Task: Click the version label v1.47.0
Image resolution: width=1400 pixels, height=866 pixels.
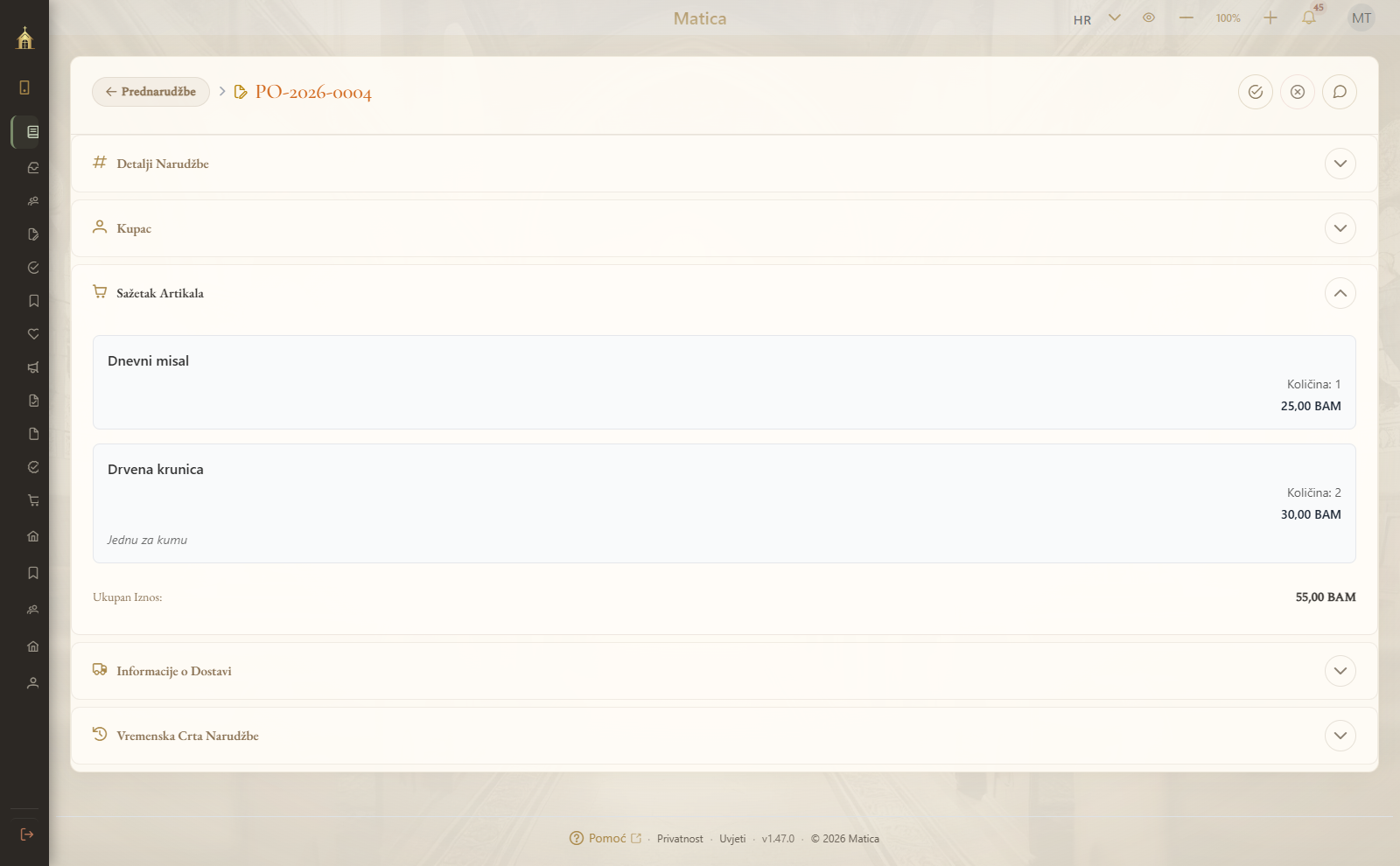Action: click(778, 839)
